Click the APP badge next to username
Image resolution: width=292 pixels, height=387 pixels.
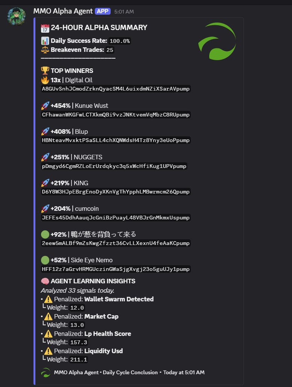[103, 11]
